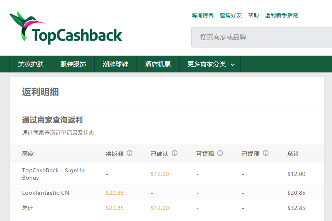
Task: Open the 返利新手指南 link
Action: (x=282, y=15)
